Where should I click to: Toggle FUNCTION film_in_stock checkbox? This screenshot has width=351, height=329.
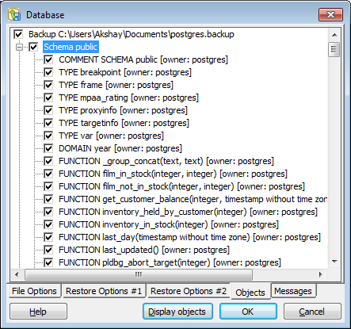point(48,174)
